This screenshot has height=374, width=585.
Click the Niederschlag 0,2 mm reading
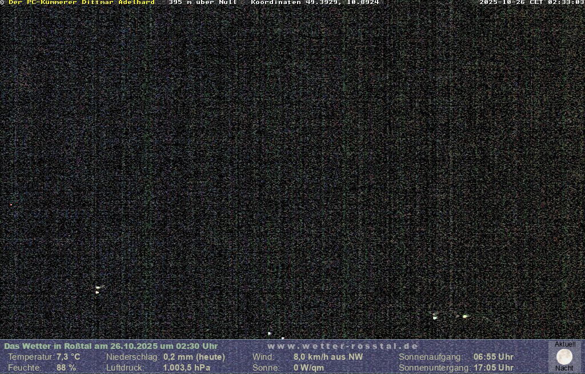click(x=194, y=357)
